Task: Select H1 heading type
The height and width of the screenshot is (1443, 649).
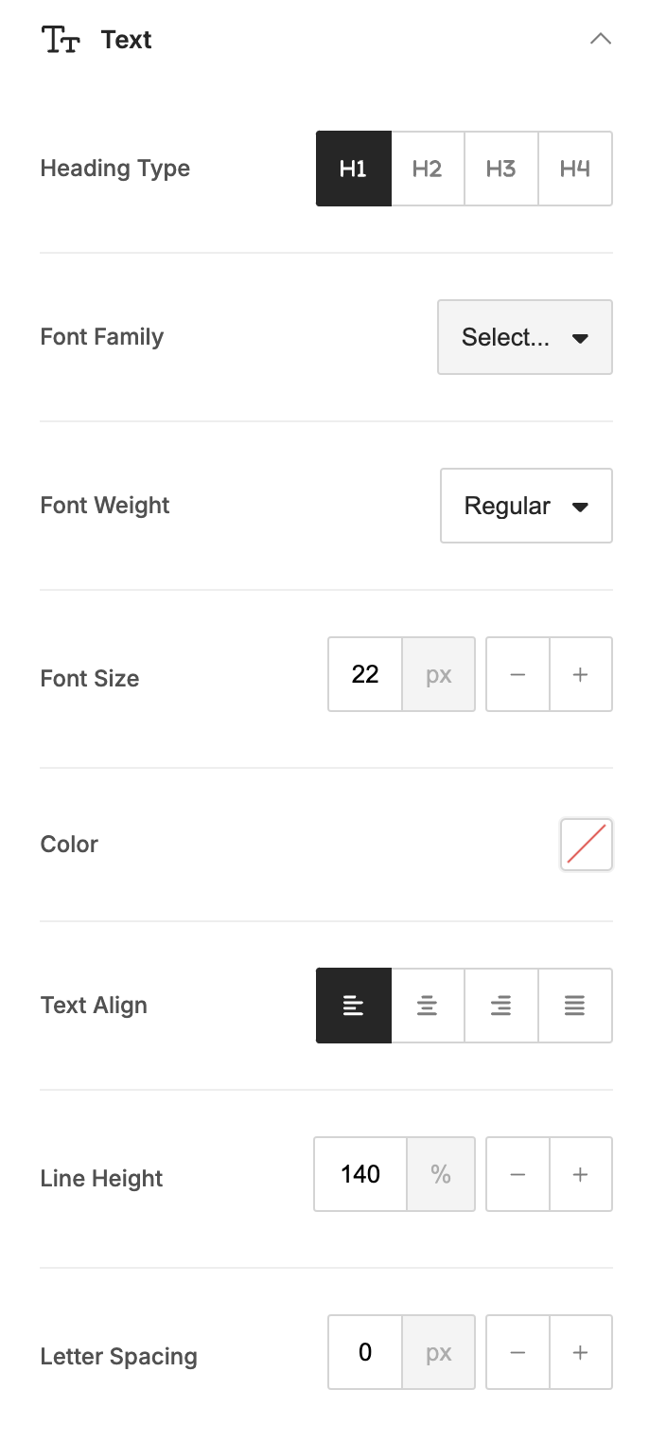Action: (x=353, y=169)
